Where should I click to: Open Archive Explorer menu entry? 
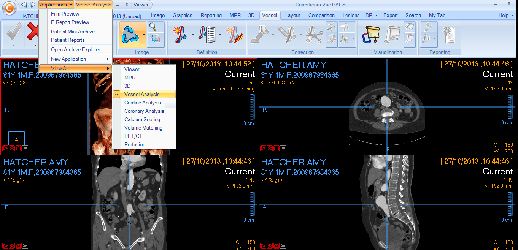coord(75,49)
